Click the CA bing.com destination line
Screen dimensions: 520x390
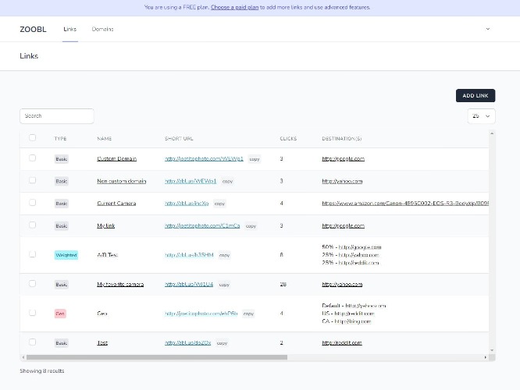pyautogui.click(x=346, y=321)
